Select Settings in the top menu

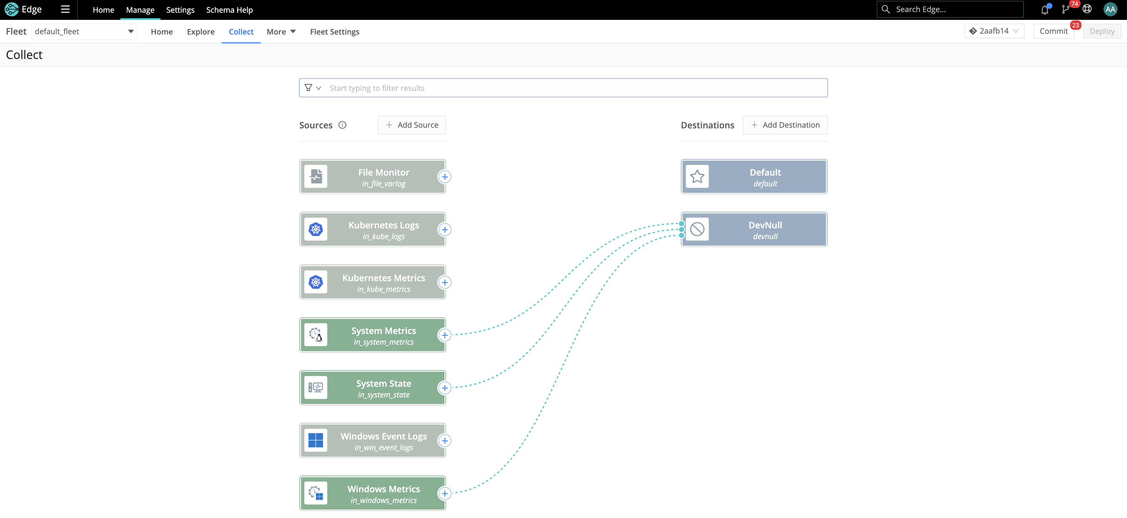pos(180,10)
